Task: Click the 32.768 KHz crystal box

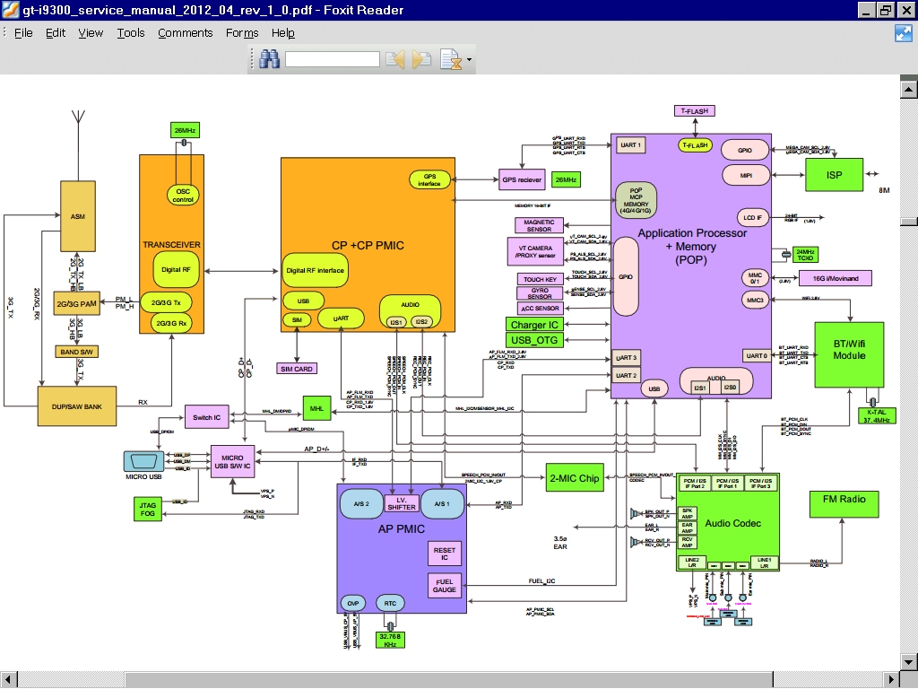Action: pyautogui.click(x=390, y=640)
